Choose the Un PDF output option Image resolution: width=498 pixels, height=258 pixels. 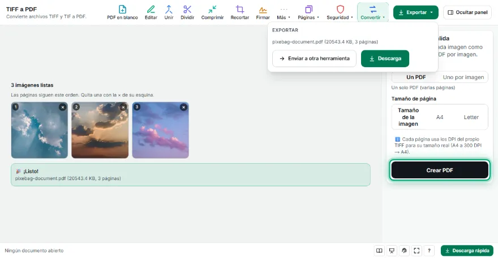416,77
